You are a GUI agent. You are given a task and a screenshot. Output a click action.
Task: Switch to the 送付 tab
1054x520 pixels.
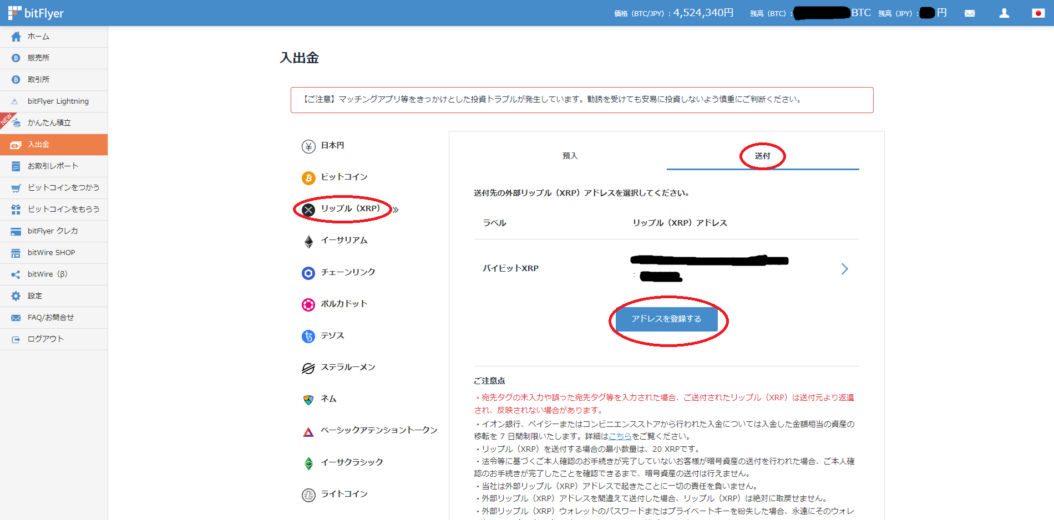point(763,156)
